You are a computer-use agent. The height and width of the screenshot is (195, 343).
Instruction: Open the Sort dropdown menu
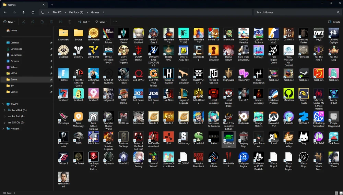coord(84,22)
